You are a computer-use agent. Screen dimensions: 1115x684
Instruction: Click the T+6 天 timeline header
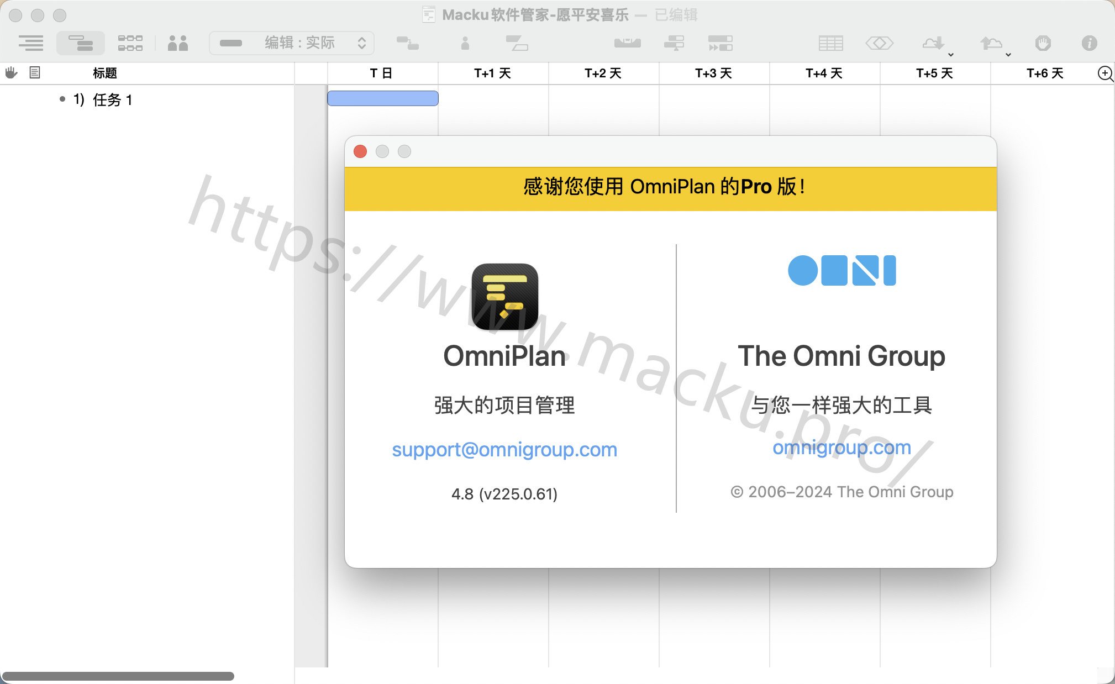pos(1045,73)
